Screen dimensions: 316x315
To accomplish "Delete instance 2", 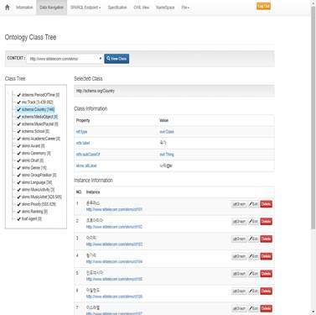I will coord(266,222).
